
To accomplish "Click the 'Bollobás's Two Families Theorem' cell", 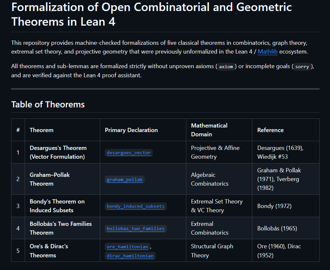I will (62, 228).
